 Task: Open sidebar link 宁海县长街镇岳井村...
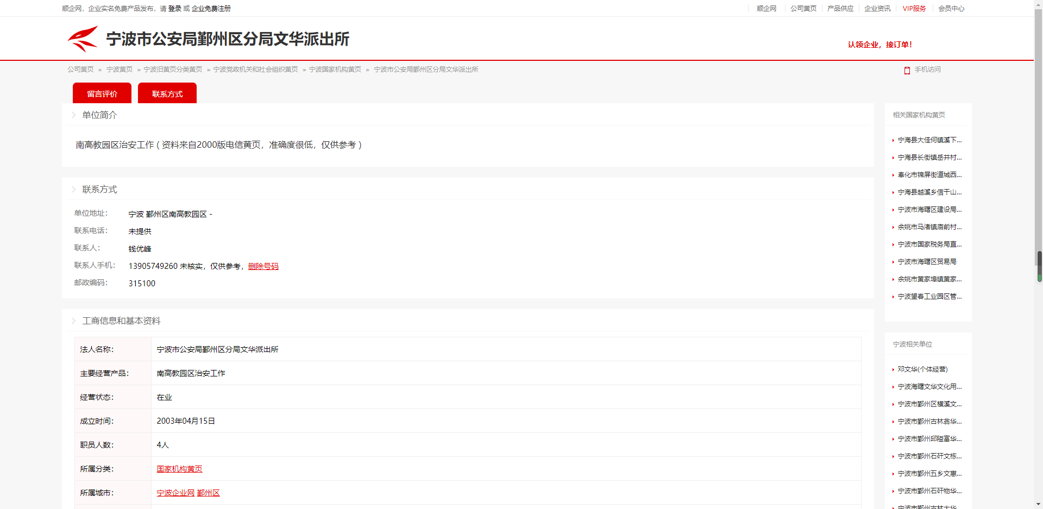[929, 158]
